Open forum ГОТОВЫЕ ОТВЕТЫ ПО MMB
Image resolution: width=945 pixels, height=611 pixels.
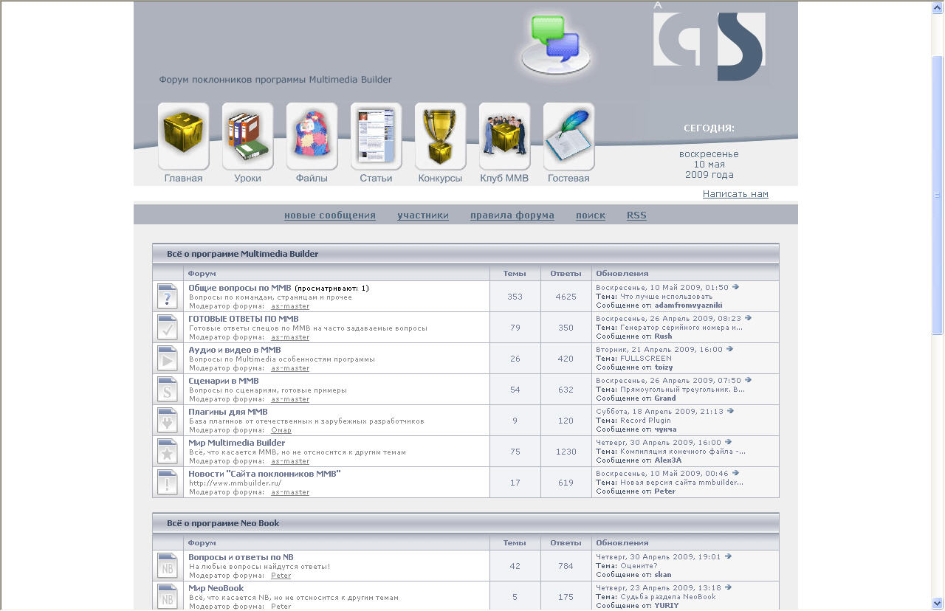[x=244, y=319]
